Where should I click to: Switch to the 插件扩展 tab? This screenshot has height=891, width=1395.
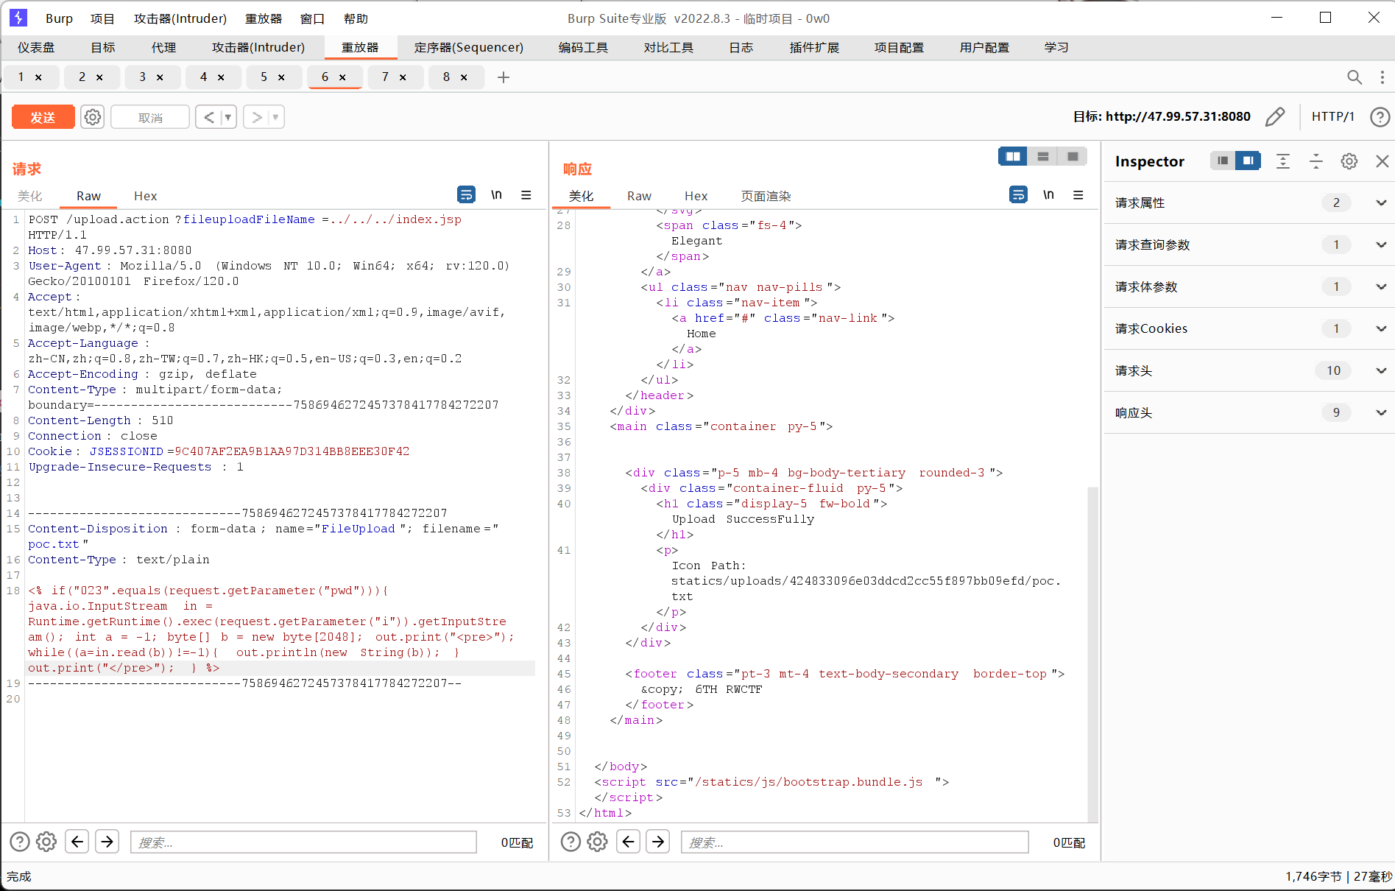[814, 48]
